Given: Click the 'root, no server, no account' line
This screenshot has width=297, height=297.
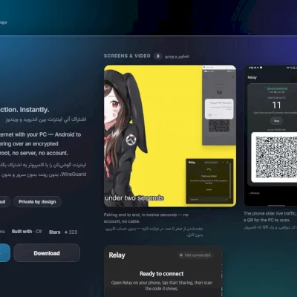Looking at the screenshot, I should [34, 153].
